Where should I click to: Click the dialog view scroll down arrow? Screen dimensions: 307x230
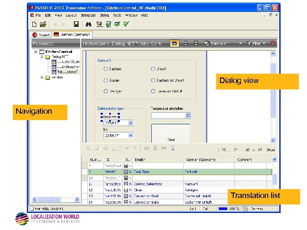point(273,140)
